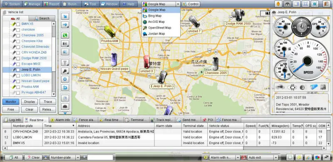Viewport: 333px width, 162px height.
Task: Open the Tool menu
Action: click(x=90, y=4)
